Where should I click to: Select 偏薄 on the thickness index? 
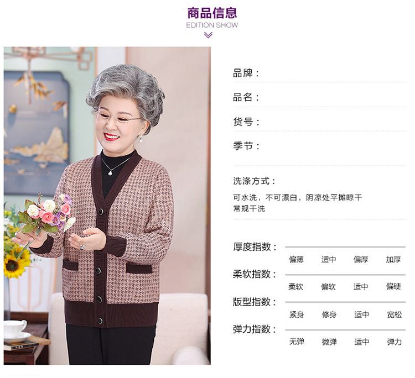tap(296, 259)
